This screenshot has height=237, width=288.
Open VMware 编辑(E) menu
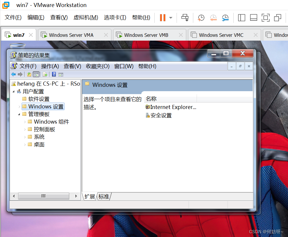(x=36, y=18)
